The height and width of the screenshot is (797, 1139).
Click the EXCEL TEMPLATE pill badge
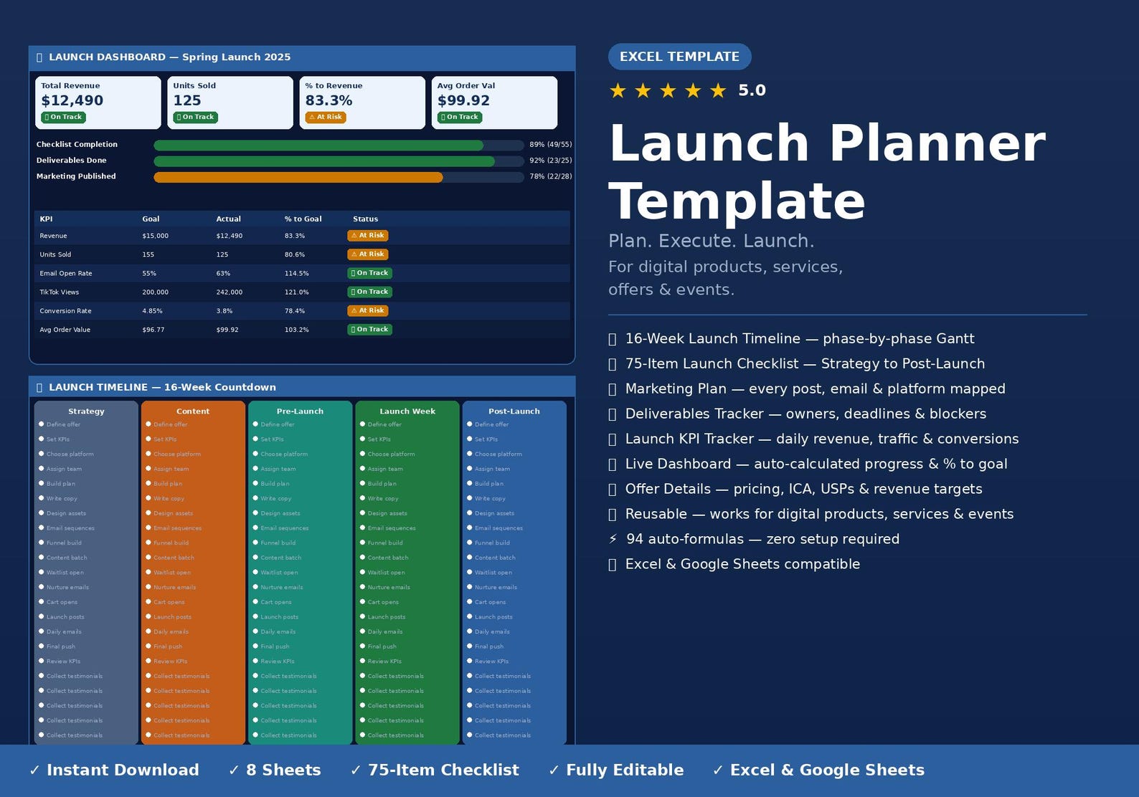click(x=679, y=57)
